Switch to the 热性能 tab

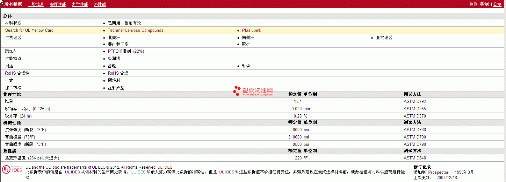pyautogui.click(x=100, y=4)
